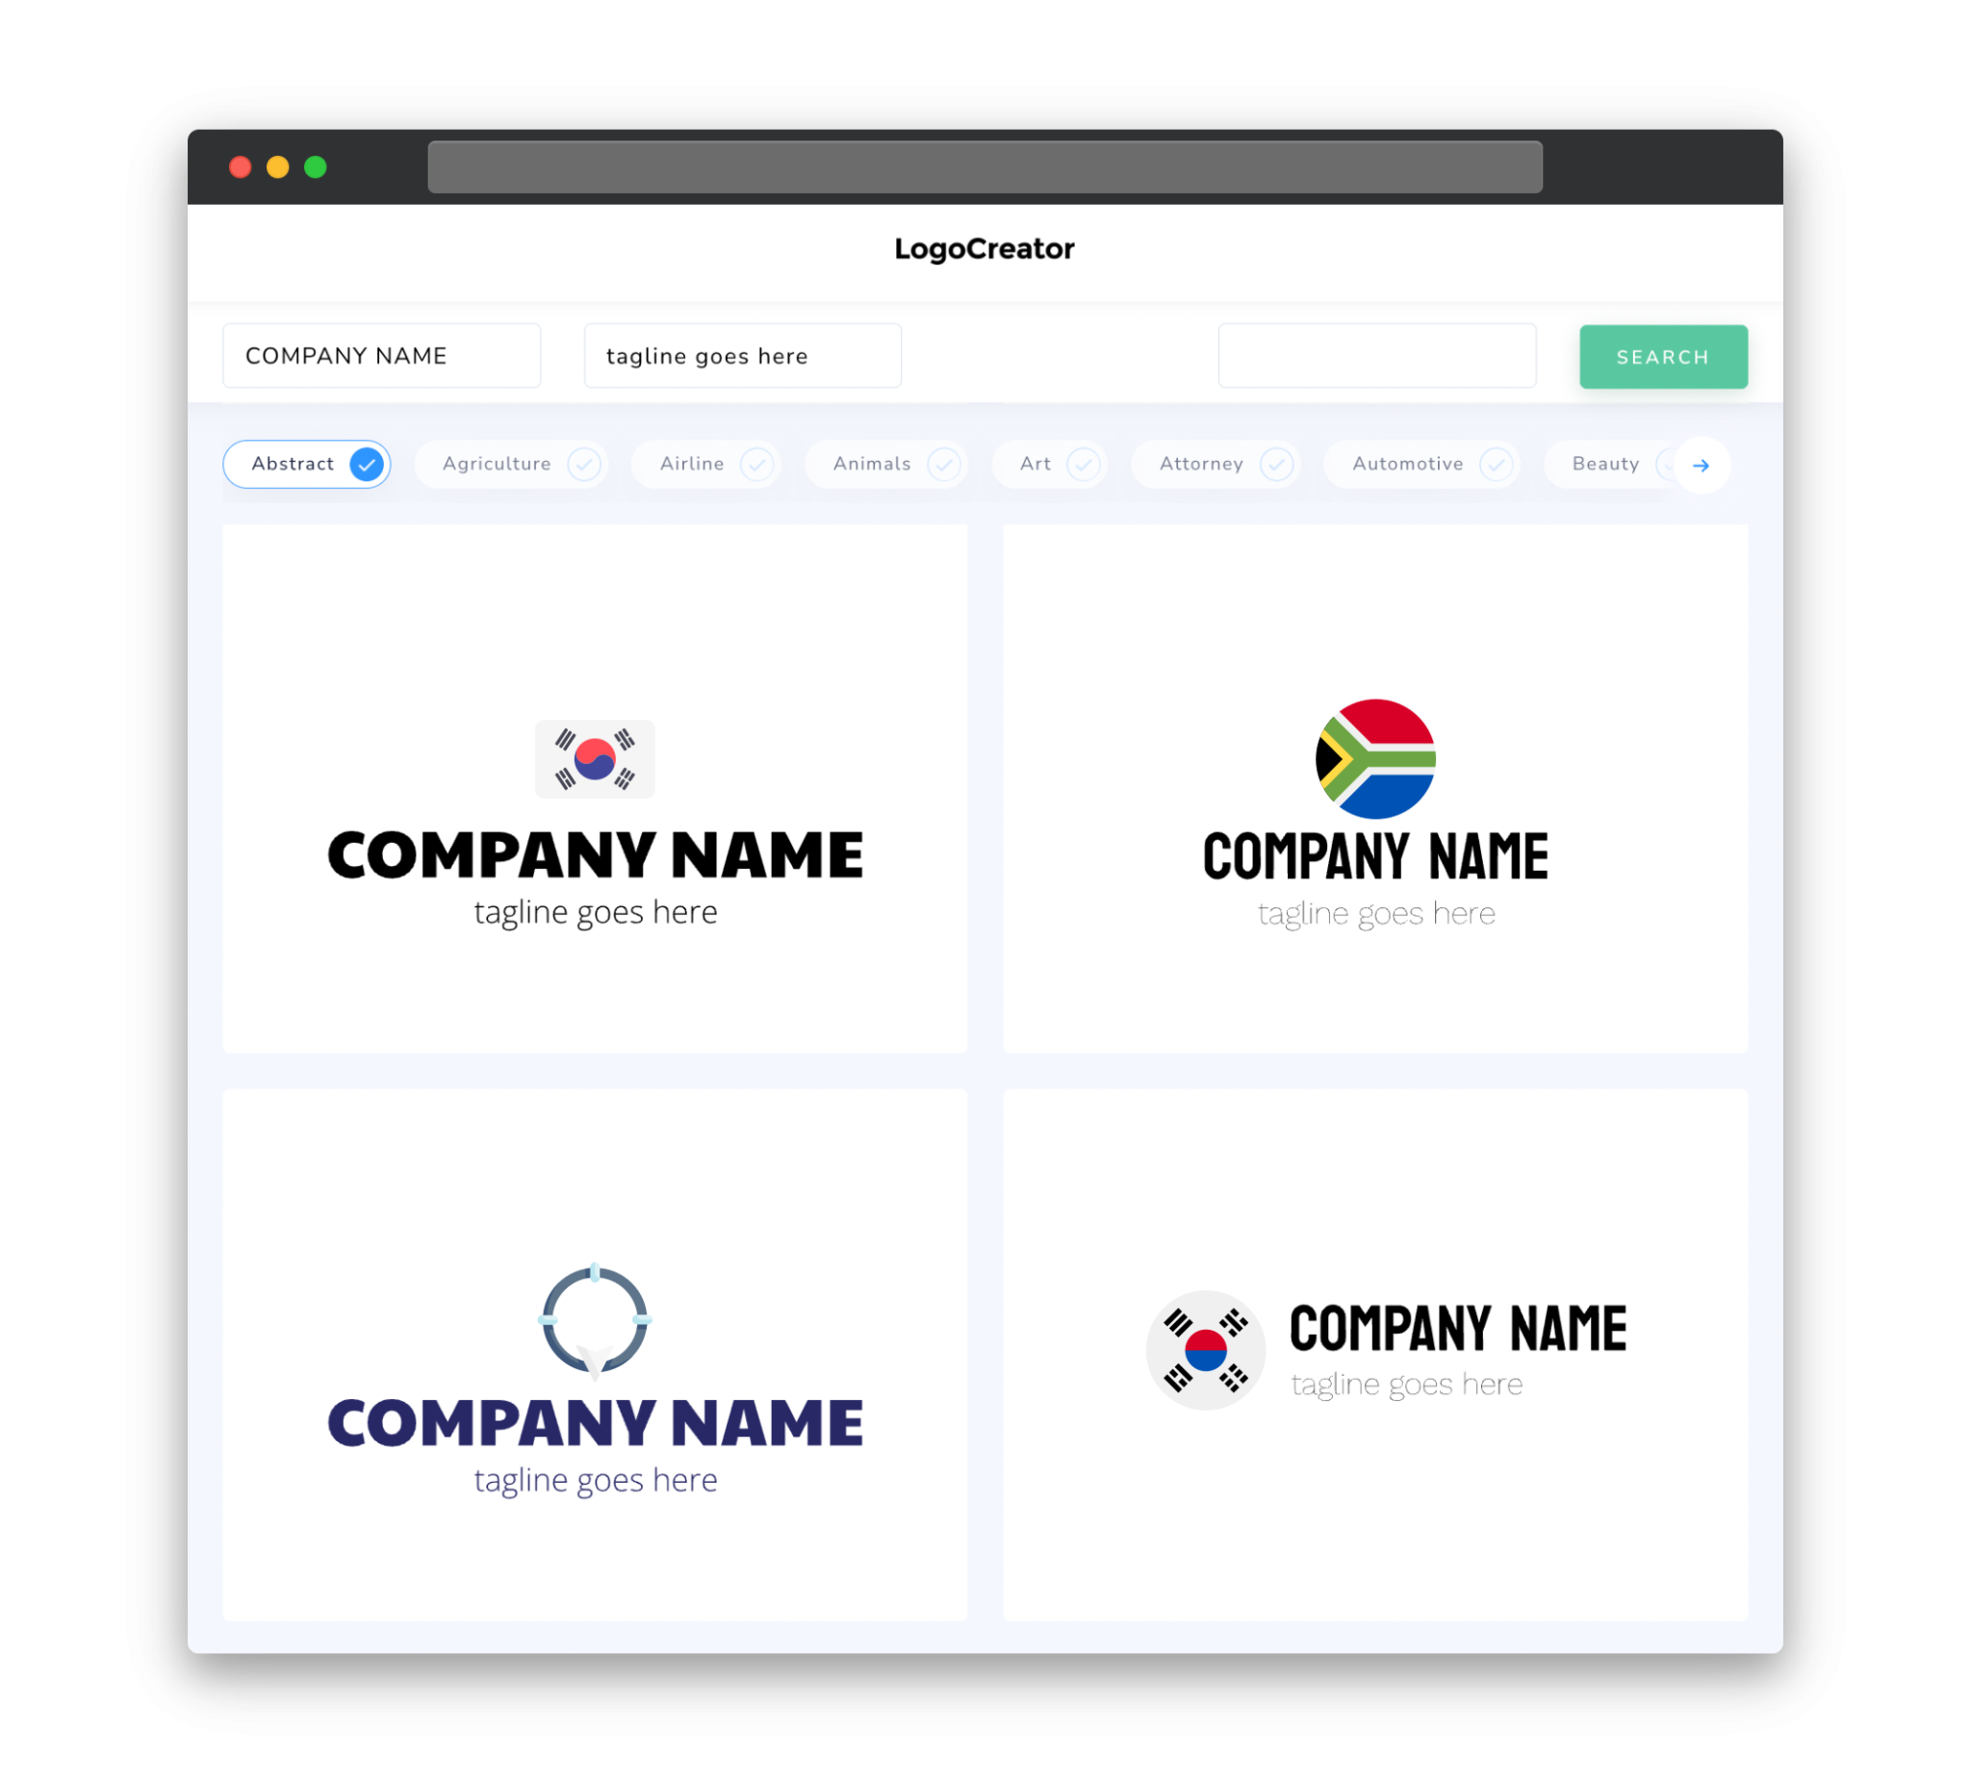Click the Agriculture category checkmark icon
This screenshot has width=1971, height=1783.
[584, 464]
